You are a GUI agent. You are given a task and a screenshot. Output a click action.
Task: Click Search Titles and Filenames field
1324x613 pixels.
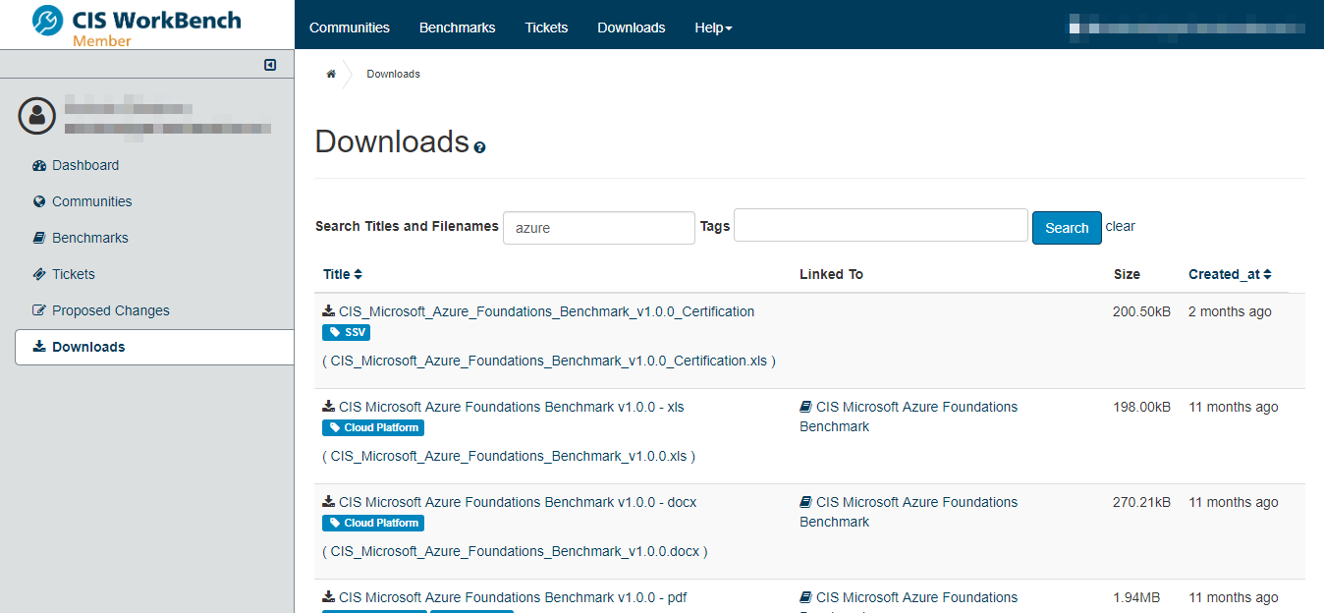(x=599, y=228)
